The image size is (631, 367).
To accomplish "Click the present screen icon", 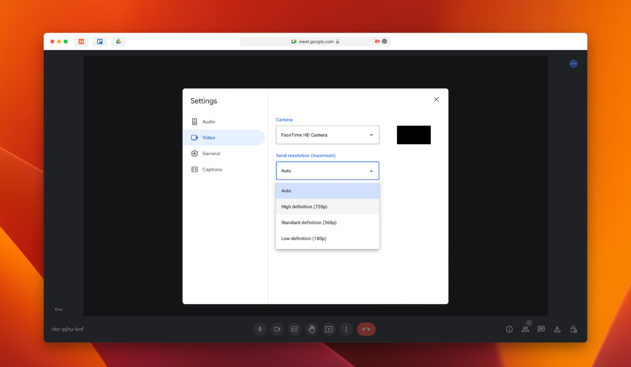I will pos(329,329).
